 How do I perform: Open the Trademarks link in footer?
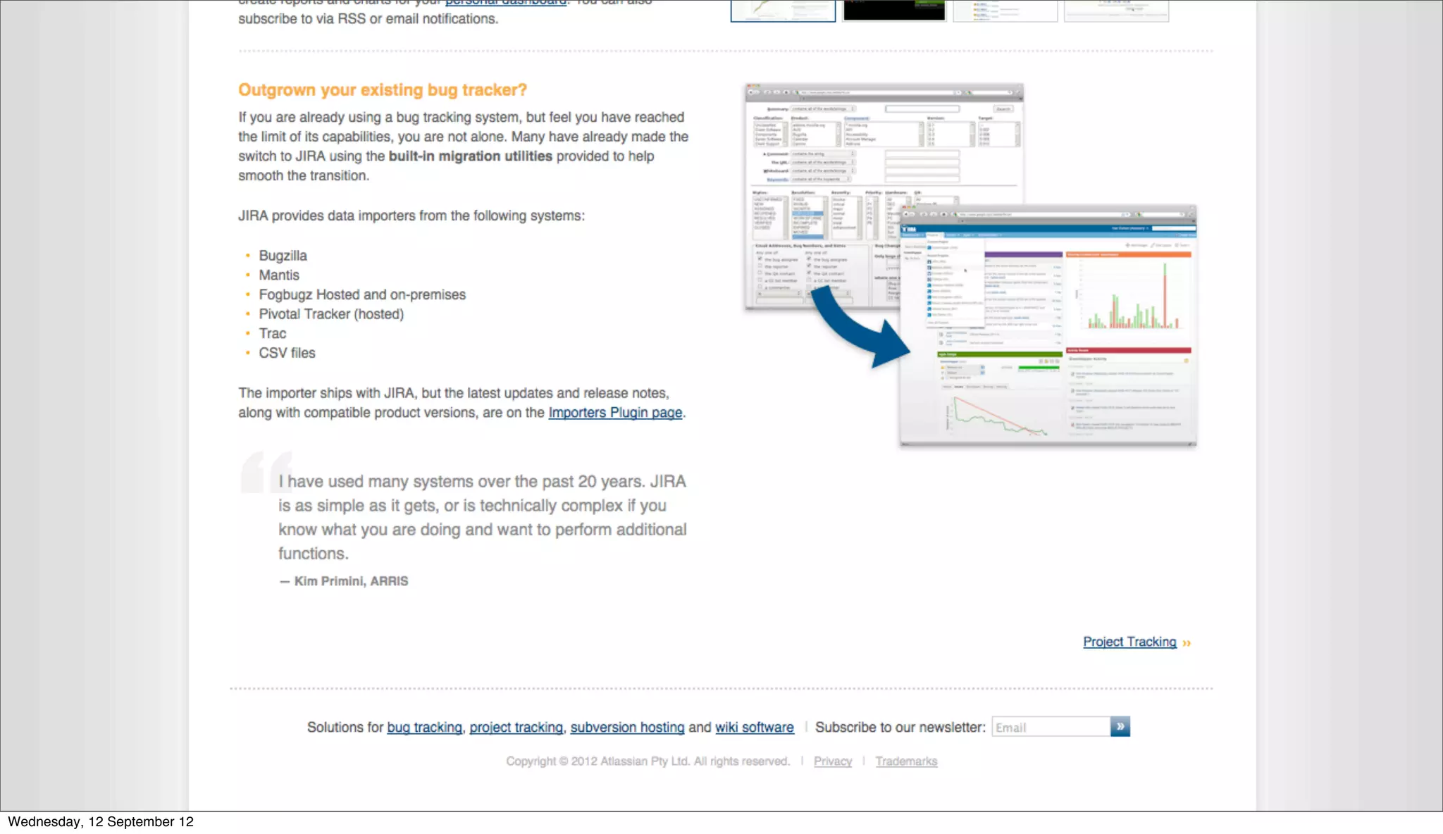click(x=906, y=761)
